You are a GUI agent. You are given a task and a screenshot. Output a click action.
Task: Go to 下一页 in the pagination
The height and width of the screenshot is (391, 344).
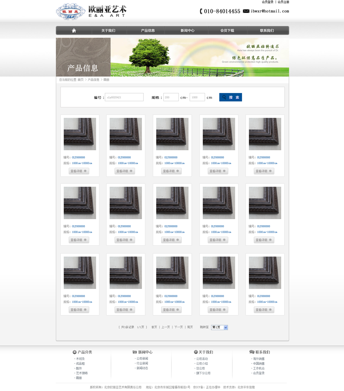pyautogui.click(x=178, y=327)
